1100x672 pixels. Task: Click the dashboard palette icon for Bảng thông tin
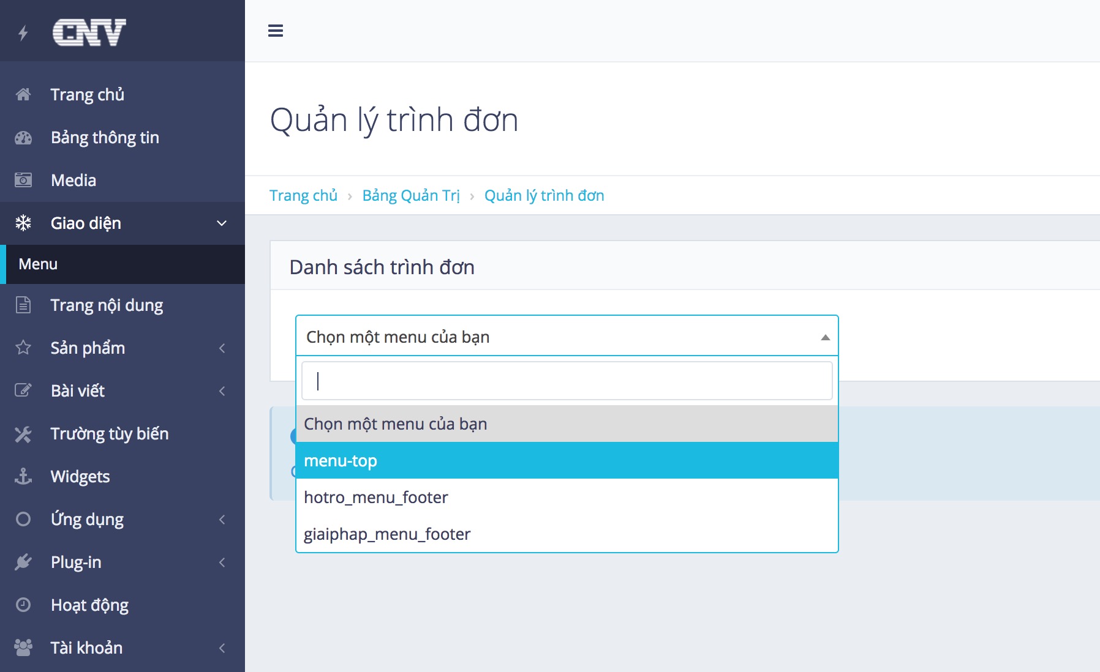[23, 138]
